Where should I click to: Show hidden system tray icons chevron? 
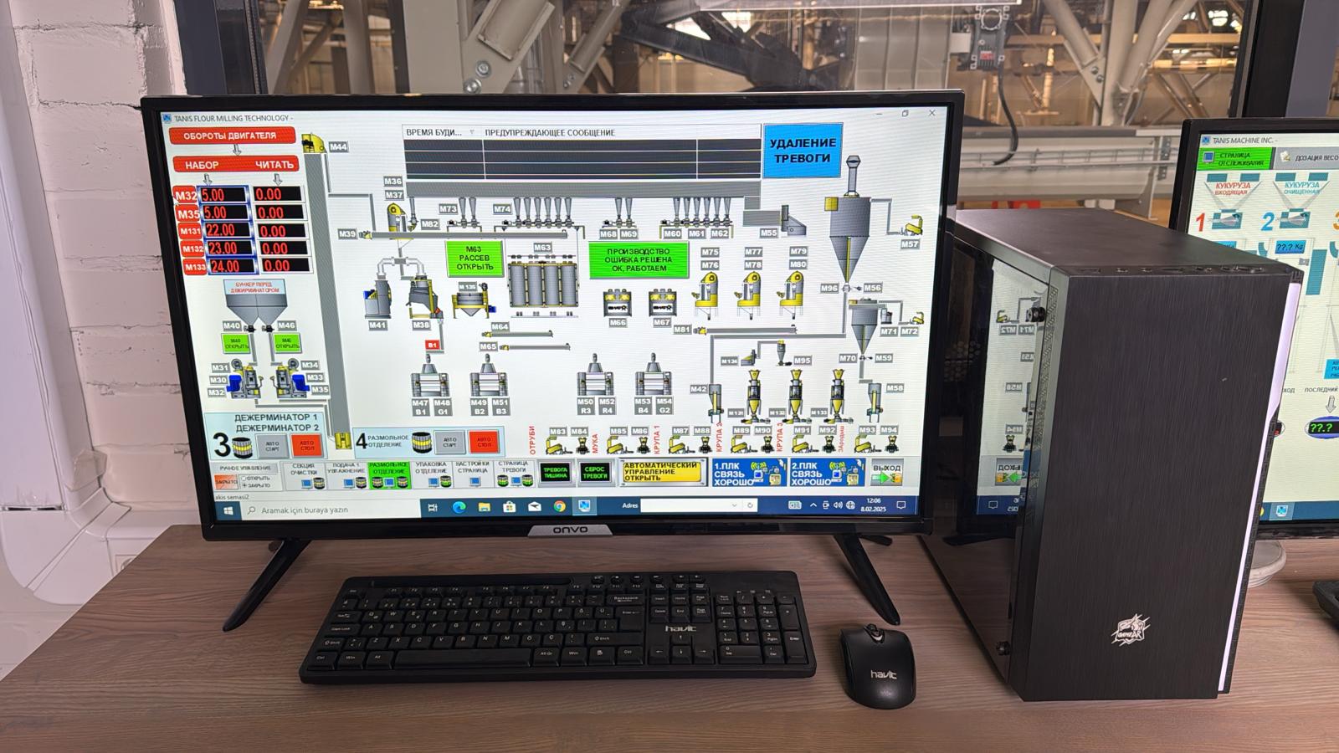coord(813,505)
